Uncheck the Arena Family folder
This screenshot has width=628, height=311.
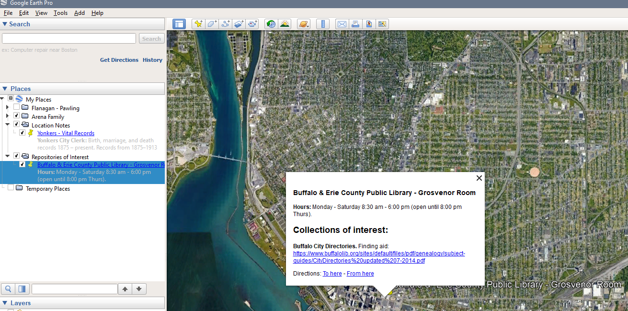coord(16,116)
